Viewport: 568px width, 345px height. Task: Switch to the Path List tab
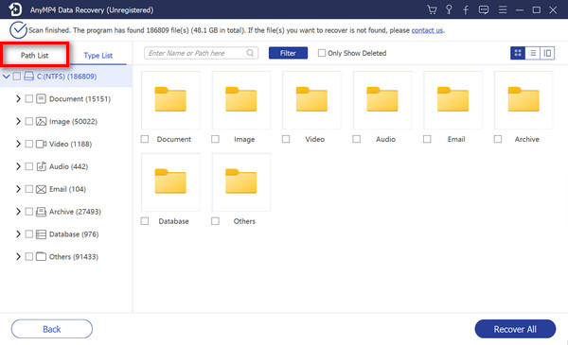pyautogui.click(x=34, y=55)
